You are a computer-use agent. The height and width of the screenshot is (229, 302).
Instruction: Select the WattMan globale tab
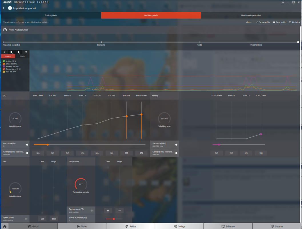click(x=151, y=15)
